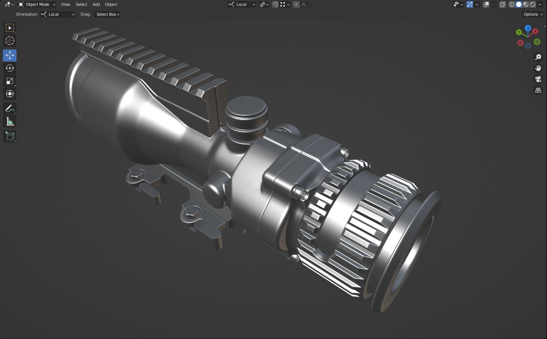
Task: Activate the Add Cube tool
Action: click(10, 136)
